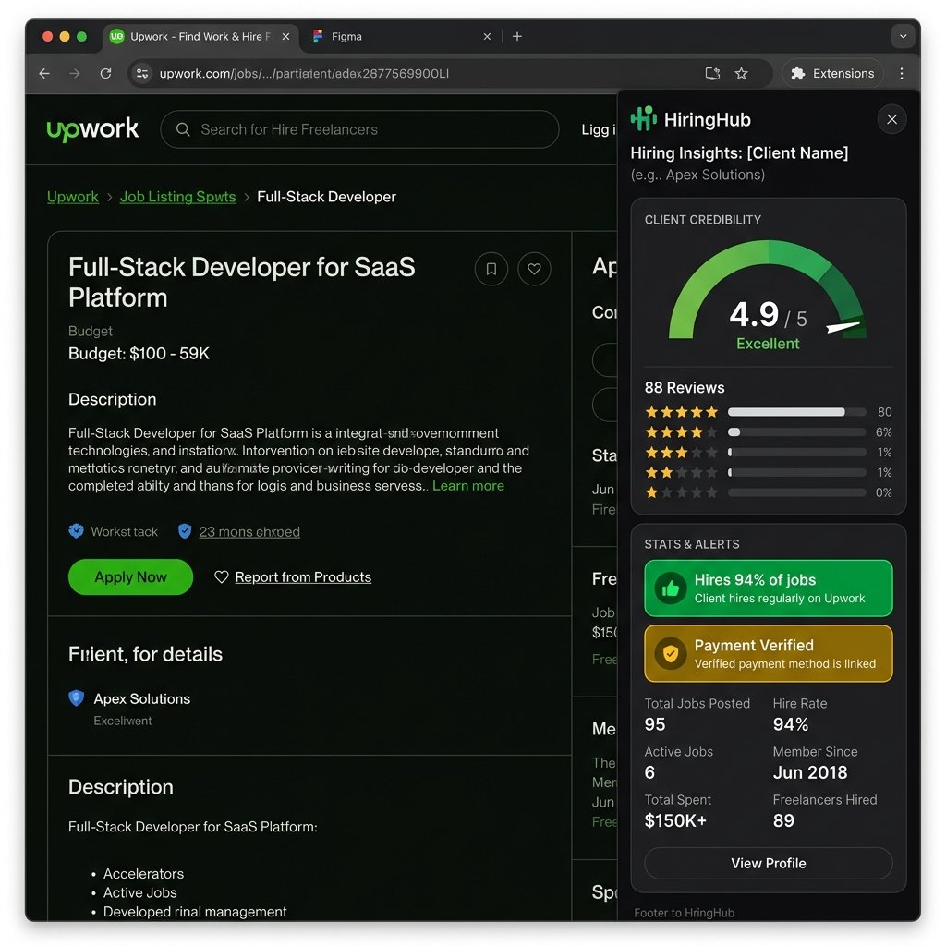
Task: Open the Extensions puzzle button
Action: (832, 74)
